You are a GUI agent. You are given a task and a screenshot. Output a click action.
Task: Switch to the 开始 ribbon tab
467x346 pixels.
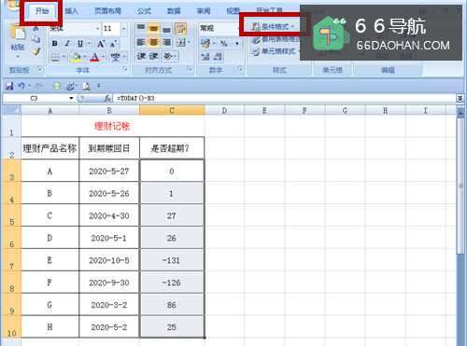(x=42, y=11)
